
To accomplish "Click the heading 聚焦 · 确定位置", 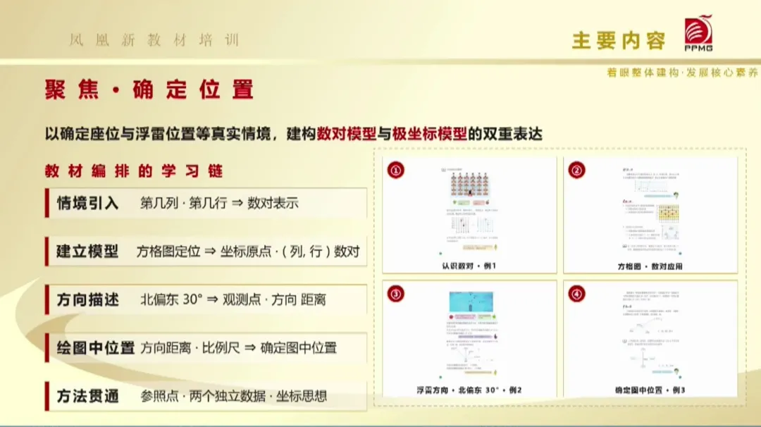I will pyautogui.click(x=149, y=89).
